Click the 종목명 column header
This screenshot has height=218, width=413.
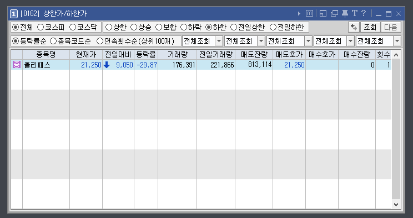[x=46, y=55]
